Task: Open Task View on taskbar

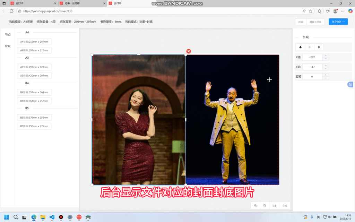Action: (25, 217)
